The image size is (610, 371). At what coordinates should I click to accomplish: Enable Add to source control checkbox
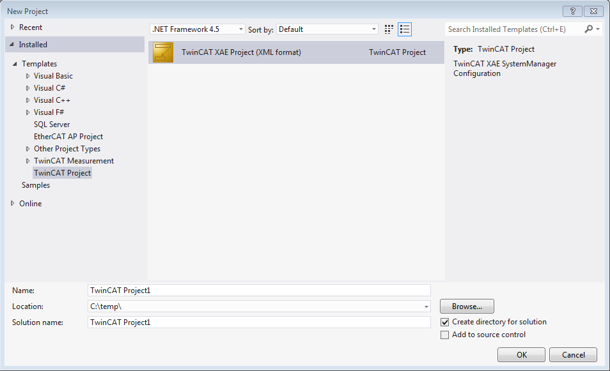tap(444, 335)
